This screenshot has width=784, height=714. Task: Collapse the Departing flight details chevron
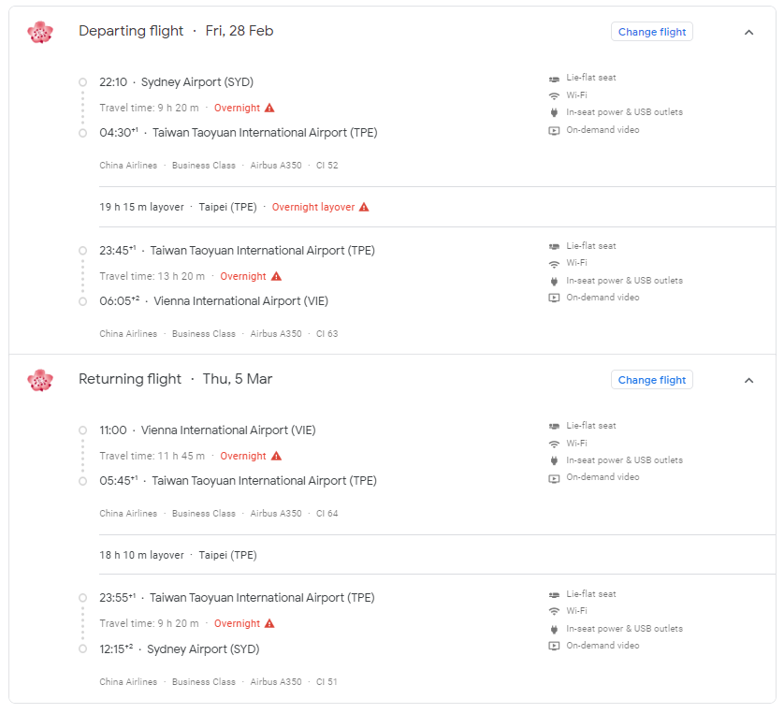click(748, 32)
